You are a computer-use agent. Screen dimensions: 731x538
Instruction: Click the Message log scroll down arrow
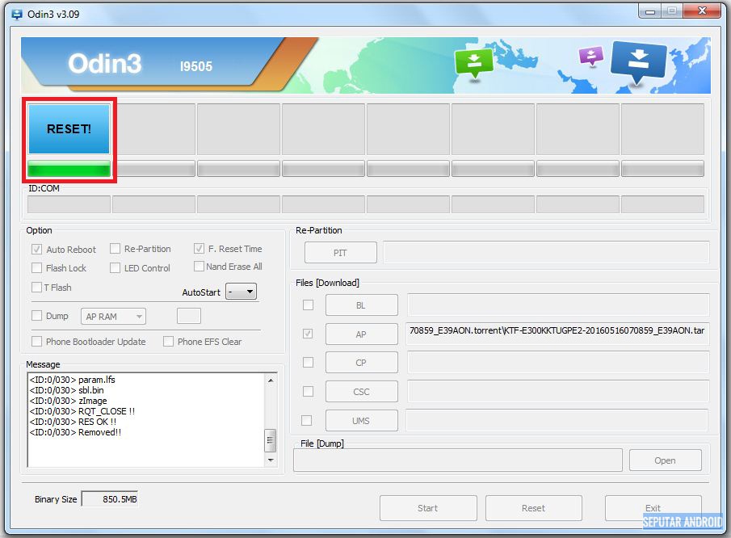coord(271,460)
